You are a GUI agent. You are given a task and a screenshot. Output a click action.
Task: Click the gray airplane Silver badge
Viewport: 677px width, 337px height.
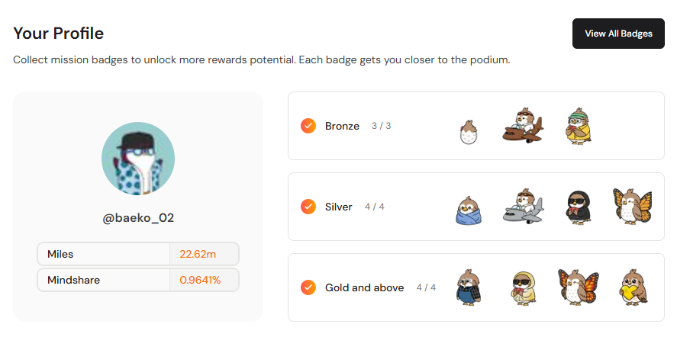[523, 206]
